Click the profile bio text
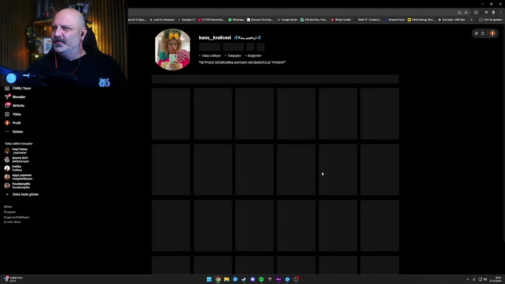Screen dimensions: 505x284 pyautogui.click(x=242, y=62)
